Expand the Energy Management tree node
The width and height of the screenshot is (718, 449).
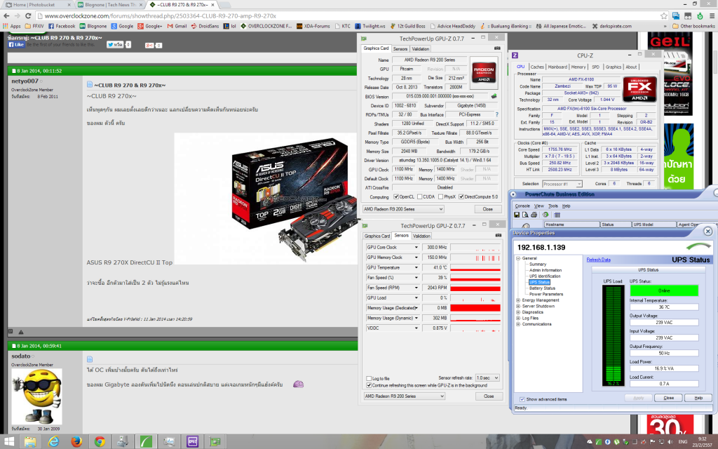click(518, 300)
